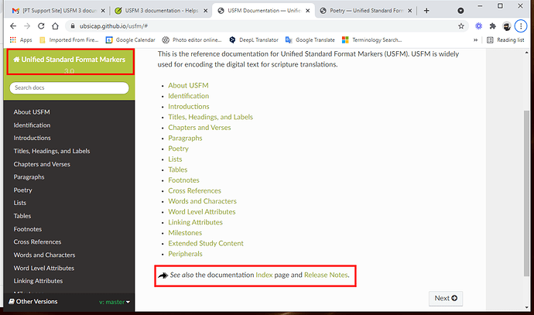
Task: Follow Tables link in contents list
Action: (178, 169)
